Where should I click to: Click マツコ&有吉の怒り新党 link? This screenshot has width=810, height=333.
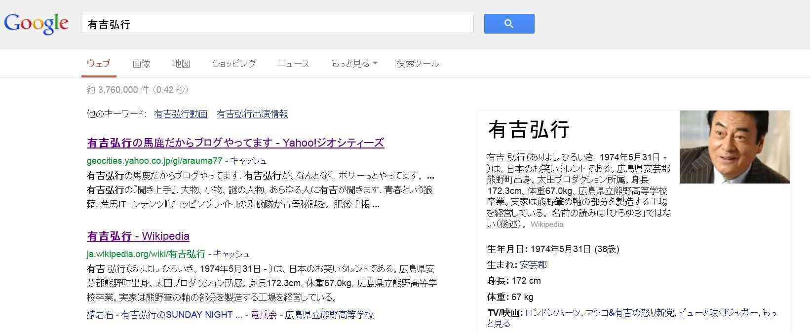(x=630, y=312)
